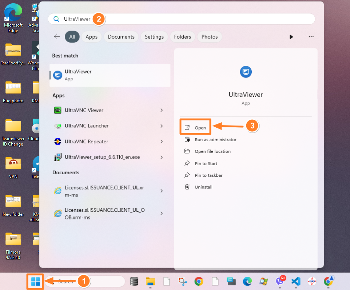Open Viber with 121 badge
The height and width of the screenshot is (290, 350).
pos(280,281)
